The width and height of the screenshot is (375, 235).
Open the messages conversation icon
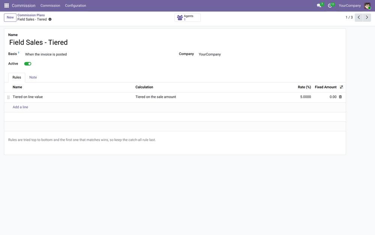[319, 6]
